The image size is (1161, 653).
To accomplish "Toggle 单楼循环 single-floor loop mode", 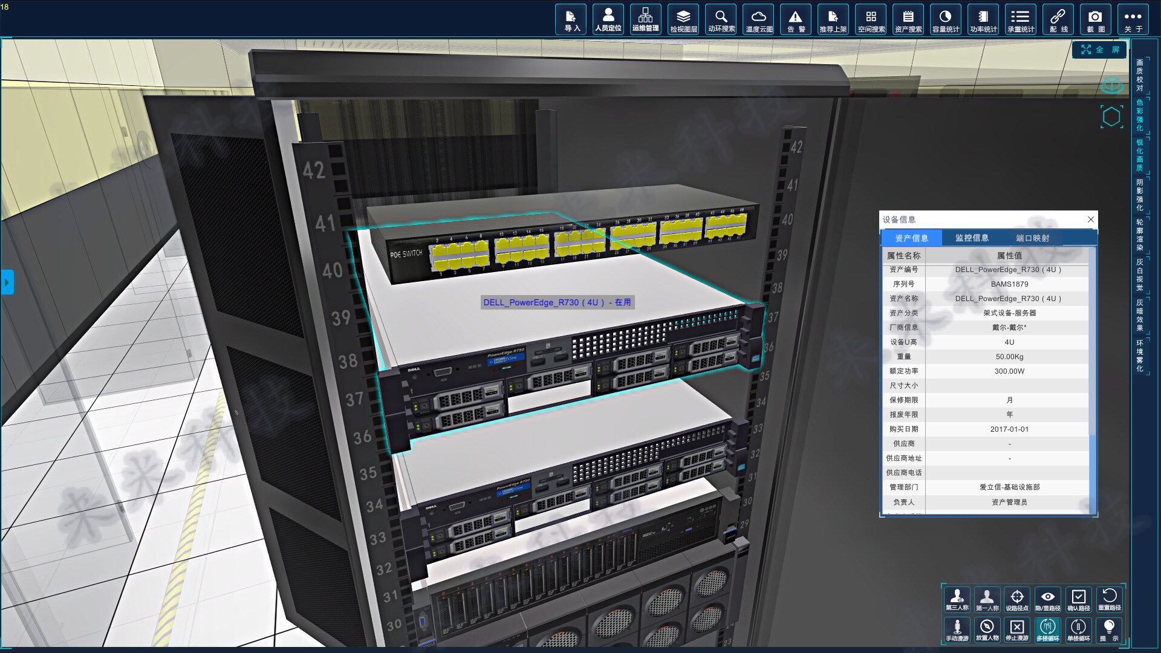I will pos(1078,629).
